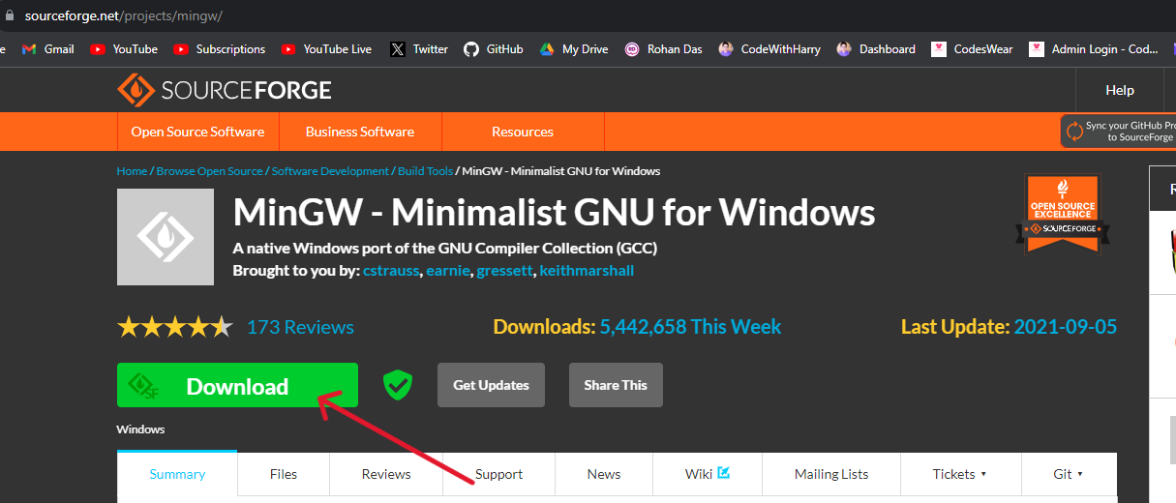
Task: Click Help in the top header
Action: [x=1120, y=90]
